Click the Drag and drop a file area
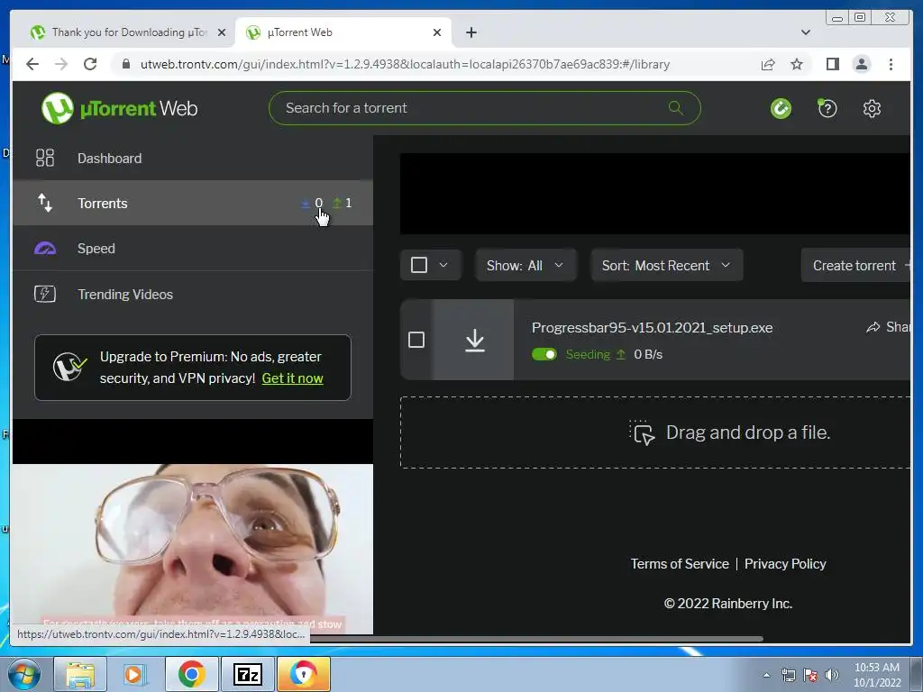The width and height of the screenshot is (923, 692). pos(655,432)
